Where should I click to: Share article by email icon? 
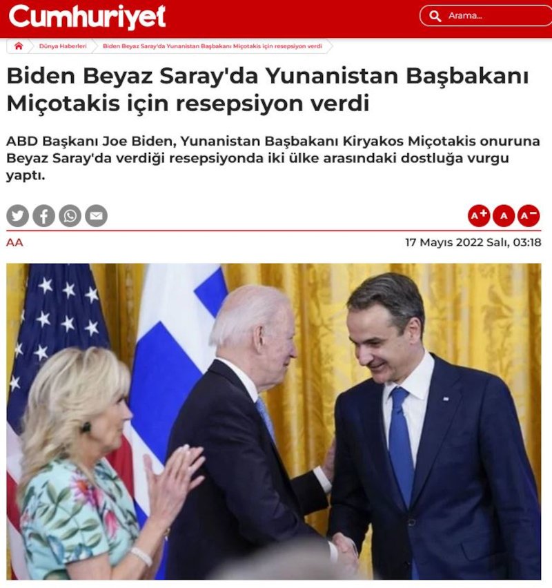(x=97, y=215)
